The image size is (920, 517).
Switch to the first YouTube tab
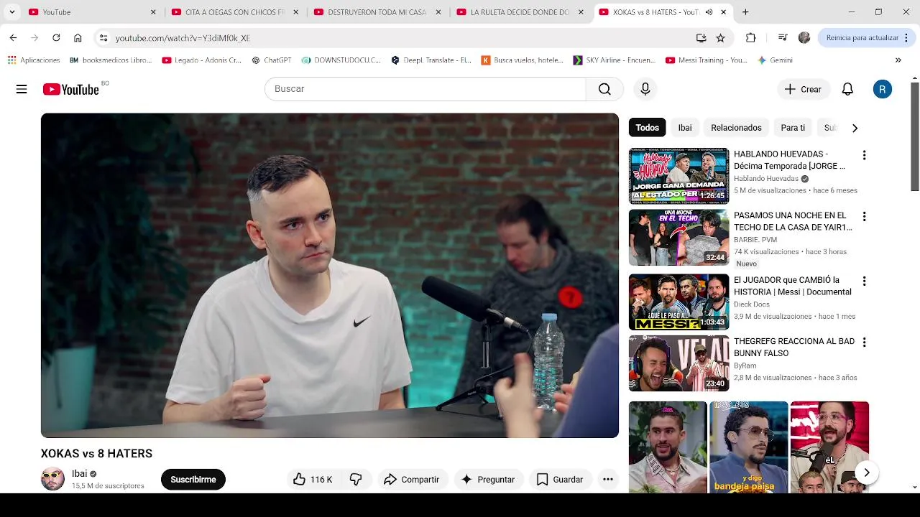pyautogui.click(x=92, y=12)
